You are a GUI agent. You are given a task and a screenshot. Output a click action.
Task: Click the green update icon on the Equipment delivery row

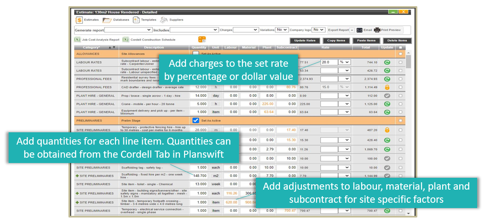tap(387, 112)
